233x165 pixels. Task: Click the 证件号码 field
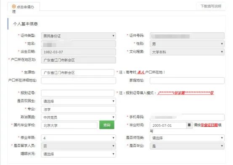(x=187, y=36)
